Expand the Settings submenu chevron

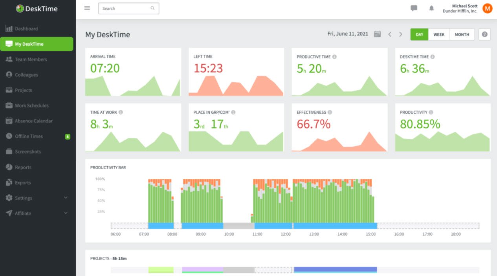66,198
